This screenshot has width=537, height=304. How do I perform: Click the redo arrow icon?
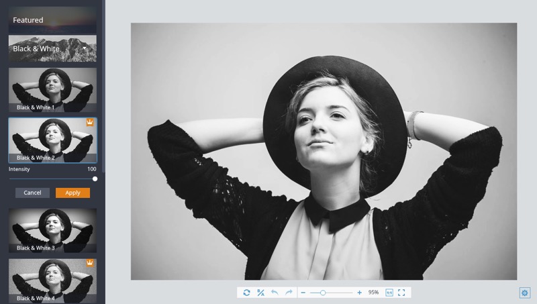[289, 293]
